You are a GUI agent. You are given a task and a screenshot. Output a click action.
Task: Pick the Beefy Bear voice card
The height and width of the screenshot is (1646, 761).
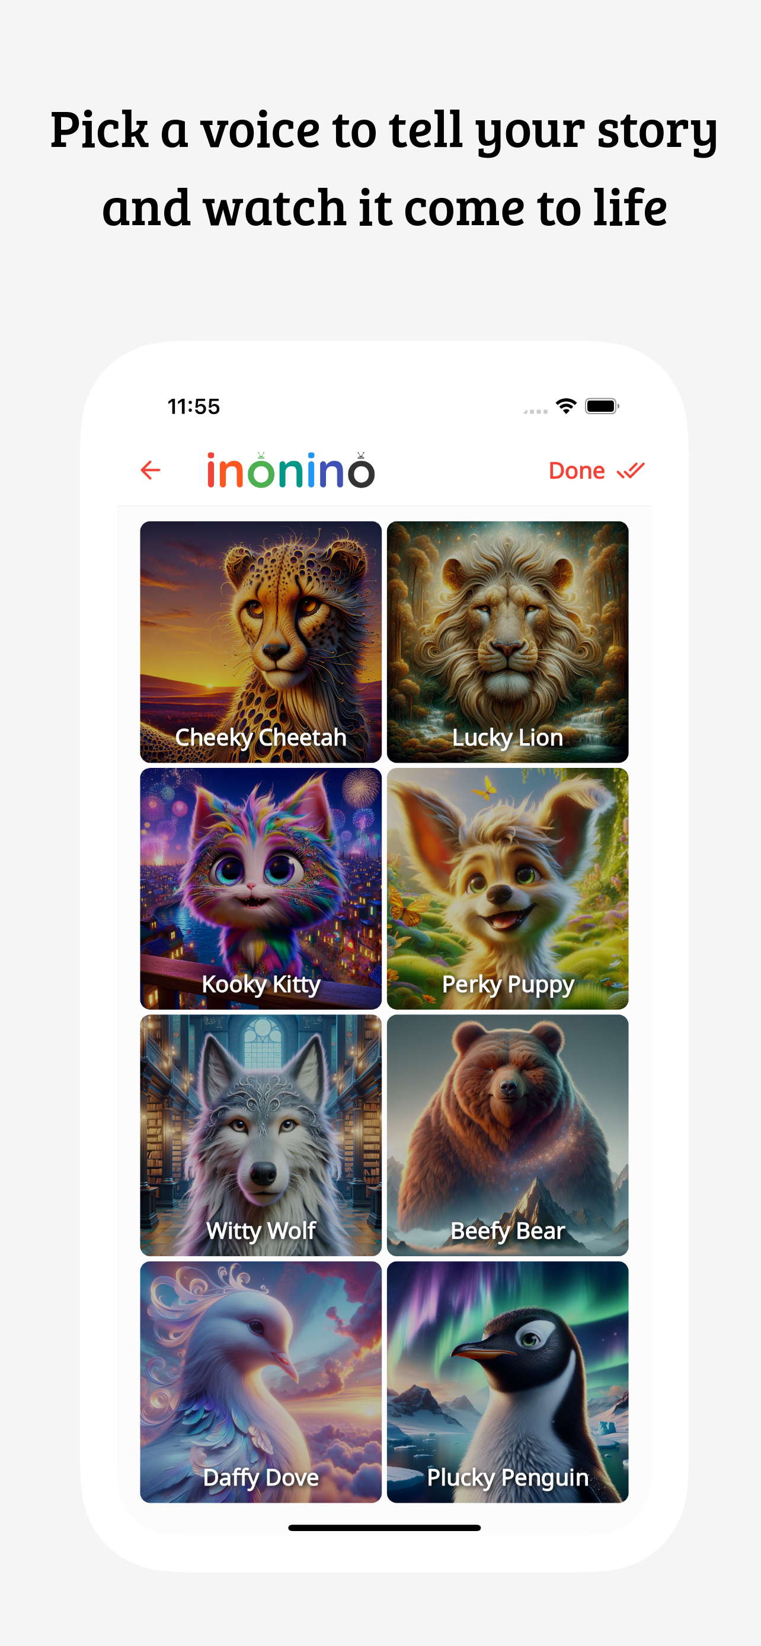click(x=507, y=1135)
